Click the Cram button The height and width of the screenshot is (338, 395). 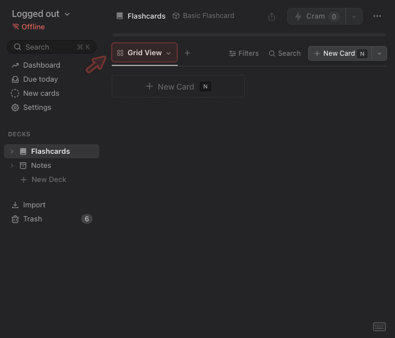316,16
